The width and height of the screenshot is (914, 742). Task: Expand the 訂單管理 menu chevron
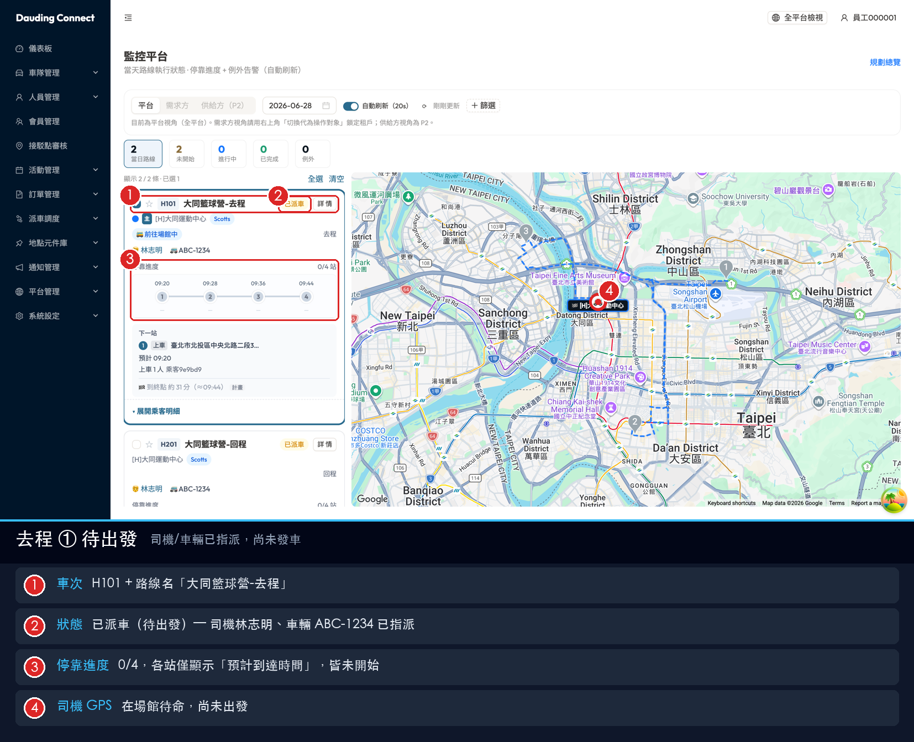[x=96, y=194]
